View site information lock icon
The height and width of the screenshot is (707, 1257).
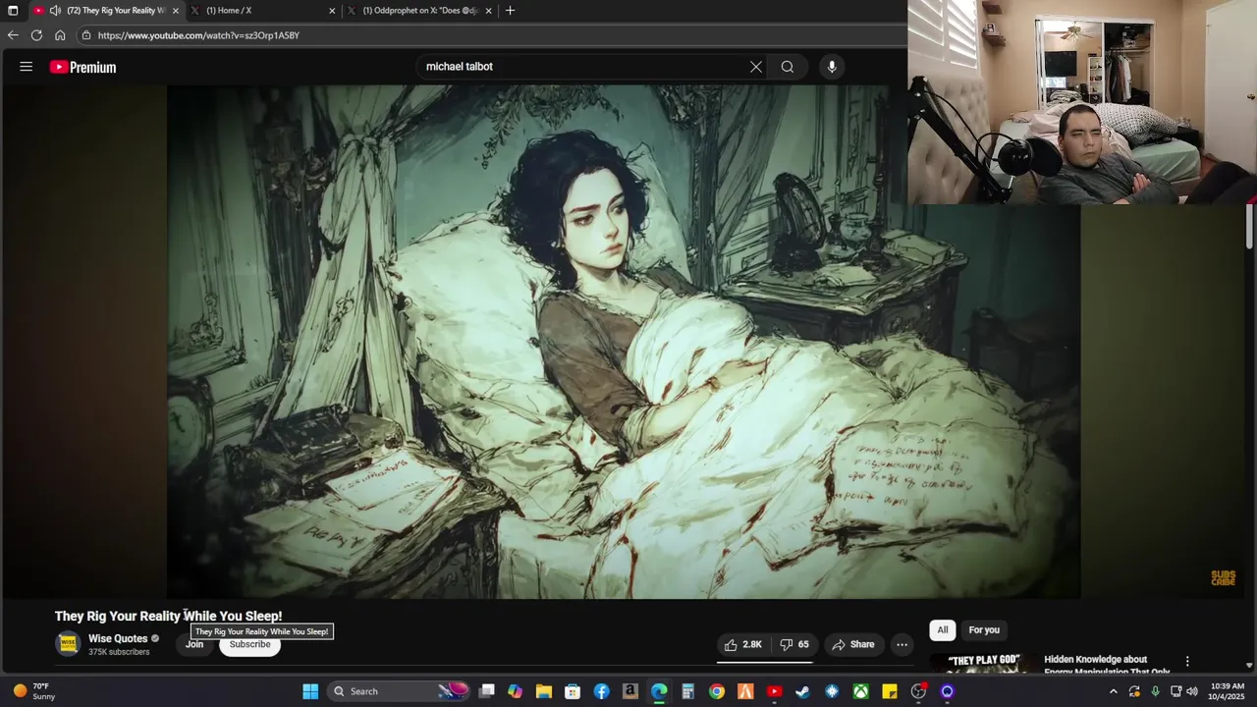(86, 35)
